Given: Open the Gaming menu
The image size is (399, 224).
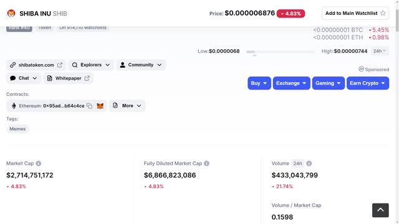Looking at the screenshot, I should [x=329, y=83].
